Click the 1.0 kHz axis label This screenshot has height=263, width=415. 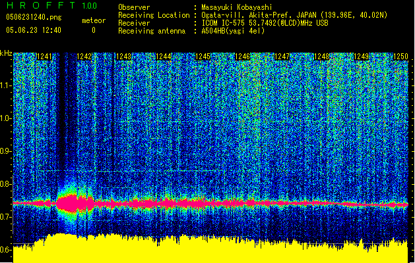6,118
